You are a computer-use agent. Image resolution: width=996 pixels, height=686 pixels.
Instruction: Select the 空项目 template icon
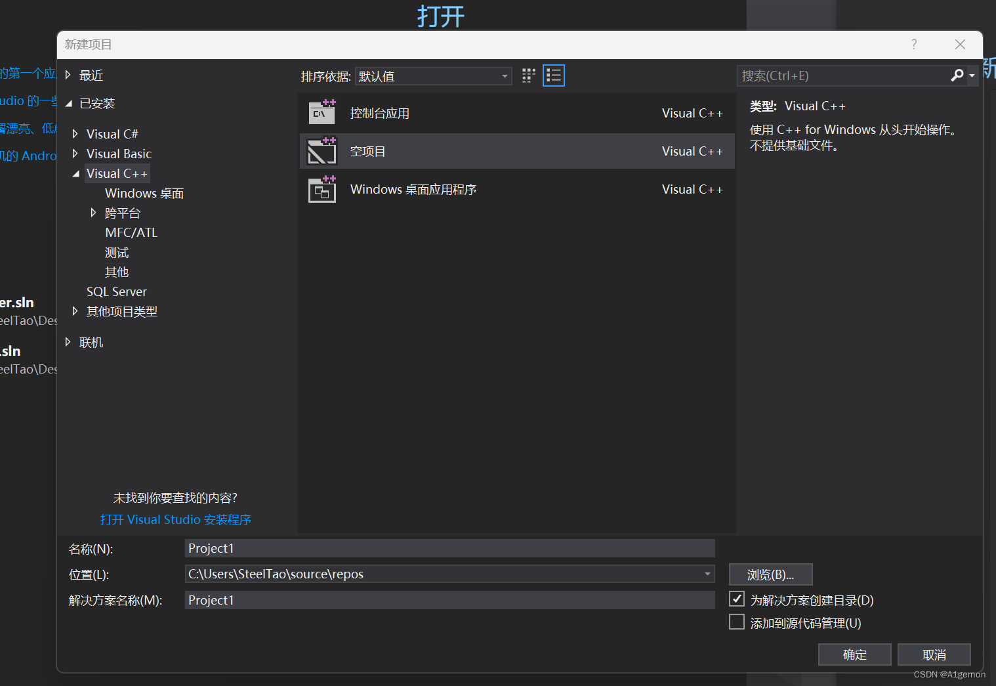coord(322,150)
